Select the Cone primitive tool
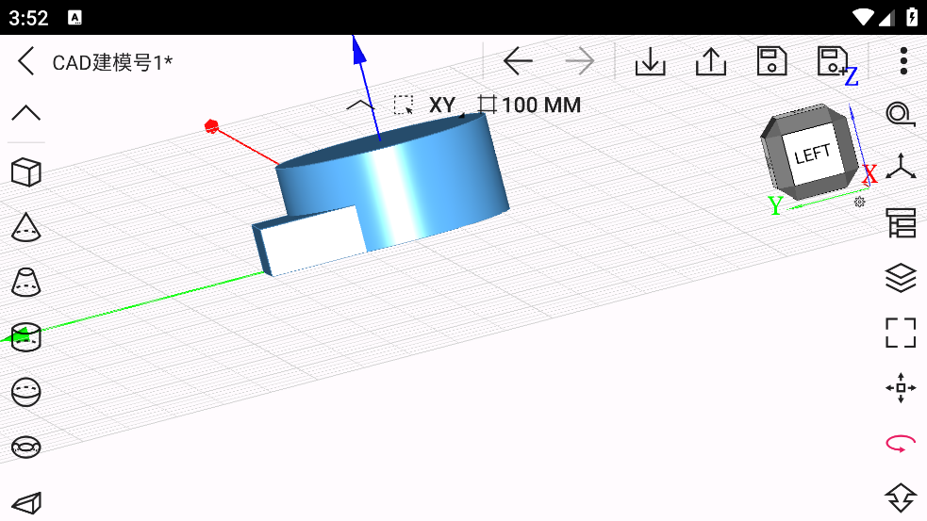This screenshot has height=521, width=927. (x=26, y=227)
